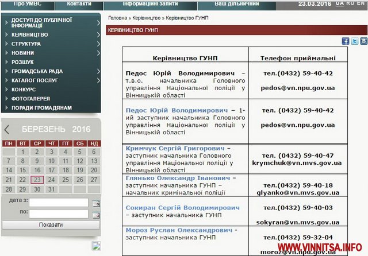Share page via Twitter icon
The image size is (368, 256).
(x=355, y=41)
